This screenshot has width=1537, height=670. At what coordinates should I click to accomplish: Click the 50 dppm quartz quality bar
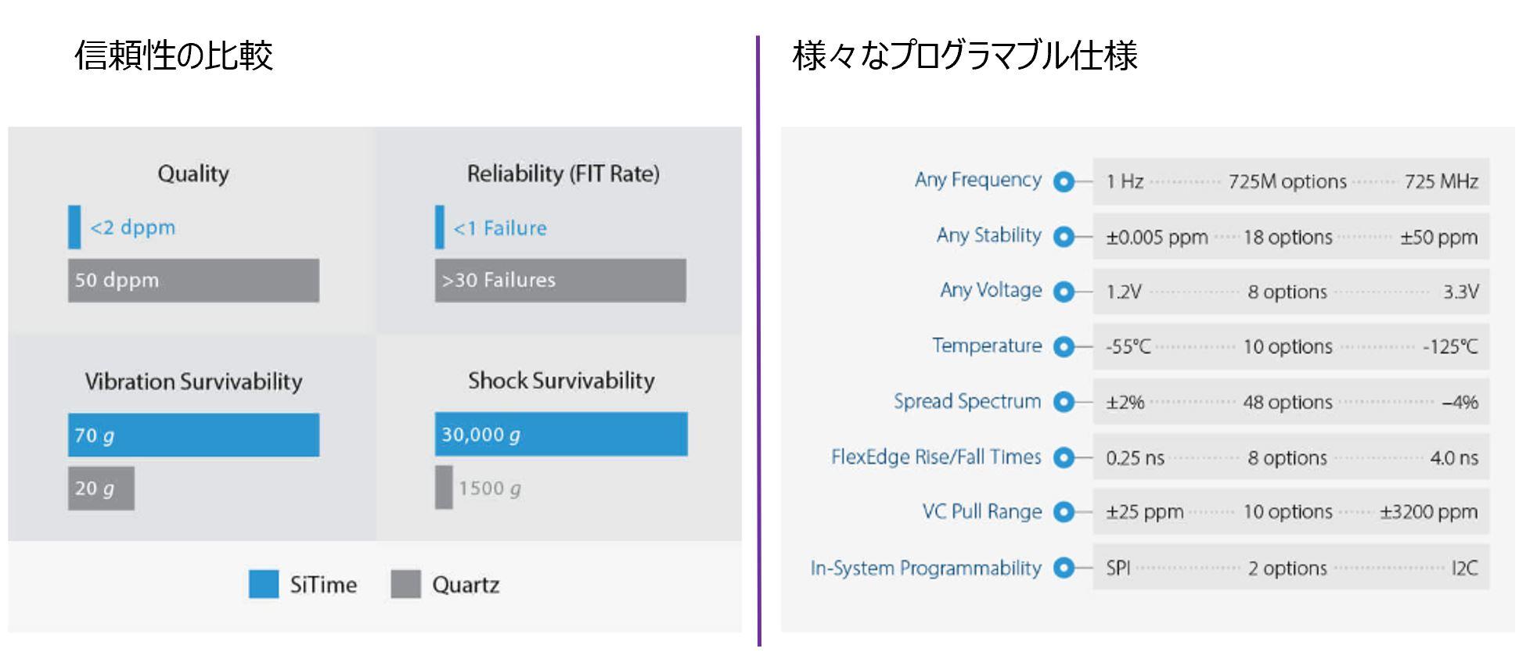pos(193,281)
